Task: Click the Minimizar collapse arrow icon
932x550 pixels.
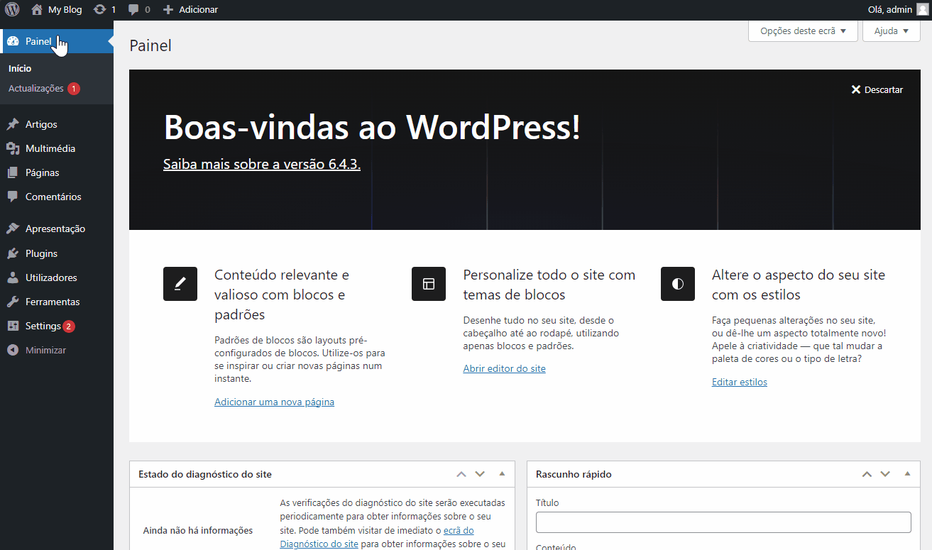Action: pyautogui.click(x=13, y=350)
